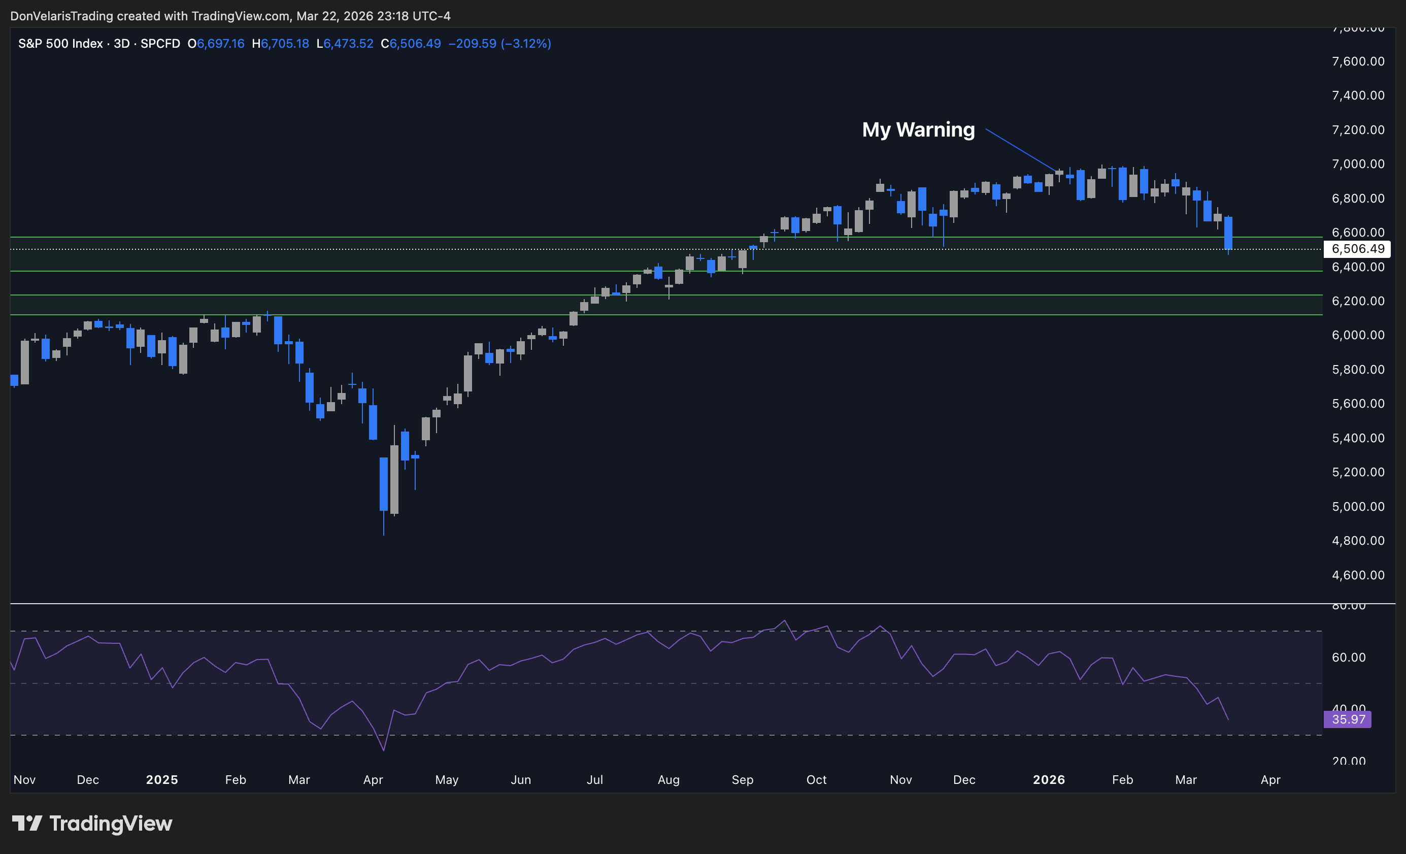Select the 'My Warning' text annotation
Screen dimensions: 1406x854
[x=918, y=129]
